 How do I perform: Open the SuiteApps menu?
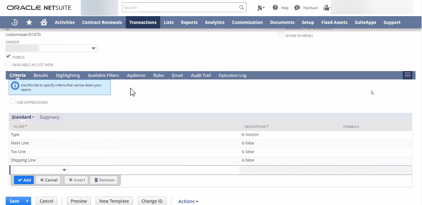365,22
